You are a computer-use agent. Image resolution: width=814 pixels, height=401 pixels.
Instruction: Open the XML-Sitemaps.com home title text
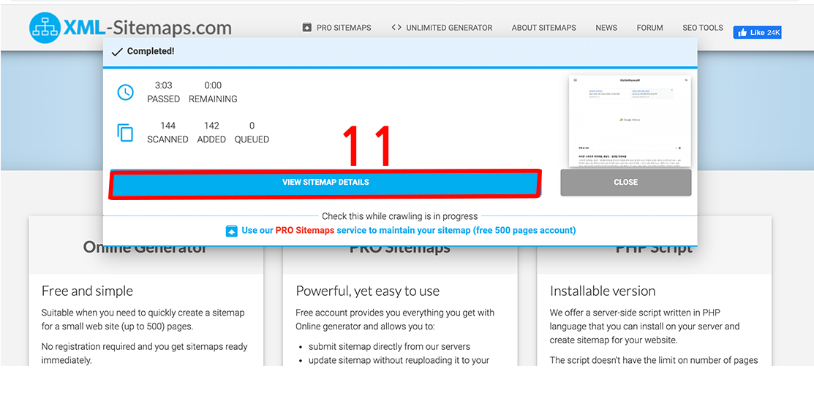tap(147, 28)
